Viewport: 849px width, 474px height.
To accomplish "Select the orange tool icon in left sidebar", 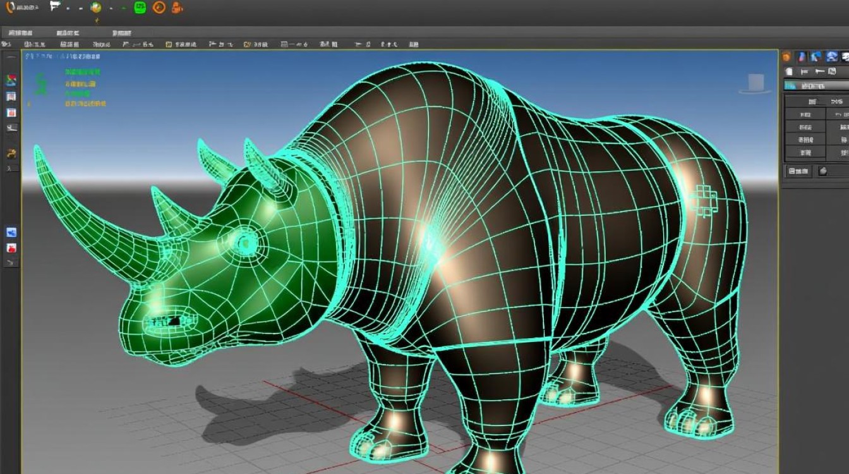I will tap(11, 154).
